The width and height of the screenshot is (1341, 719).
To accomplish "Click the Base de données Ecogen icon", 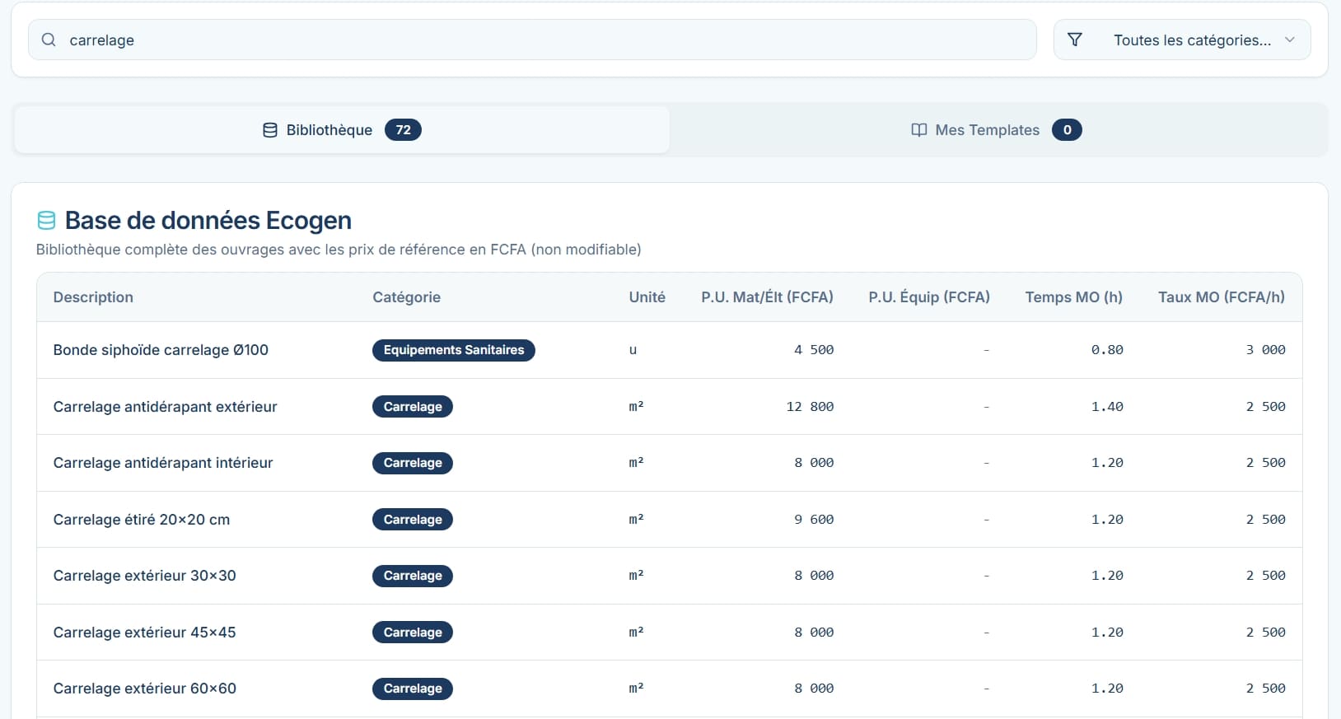I will click(47, 220).
